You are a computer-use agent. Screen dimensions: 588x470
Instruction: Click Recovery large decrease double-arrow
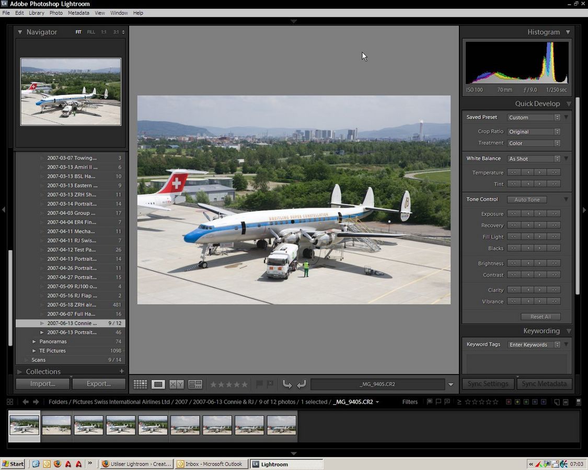(513, 225)
